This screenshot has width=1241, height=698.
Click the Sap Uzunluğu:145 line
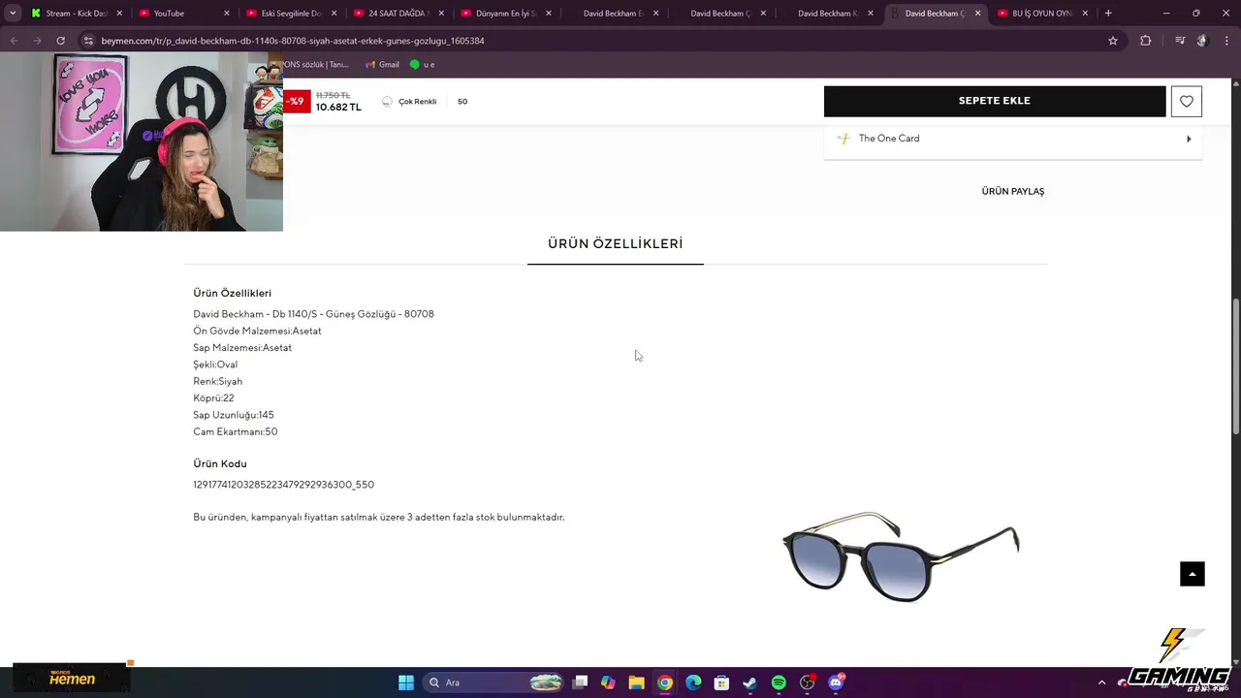point(234,415)
